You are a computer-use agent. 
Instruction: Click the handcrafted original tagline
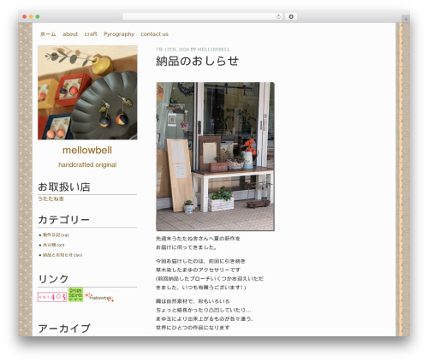87,164
